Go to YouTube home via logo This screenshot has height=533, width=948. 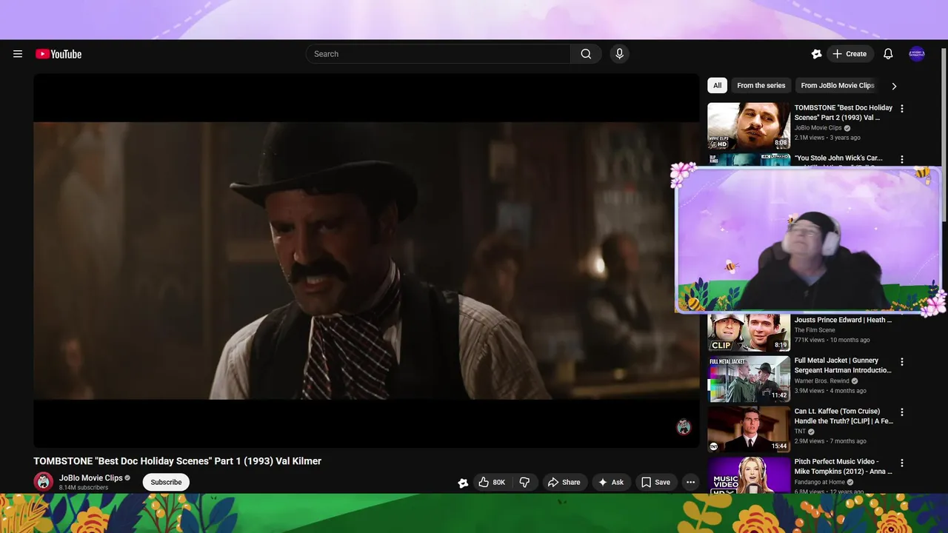point(59,54)
